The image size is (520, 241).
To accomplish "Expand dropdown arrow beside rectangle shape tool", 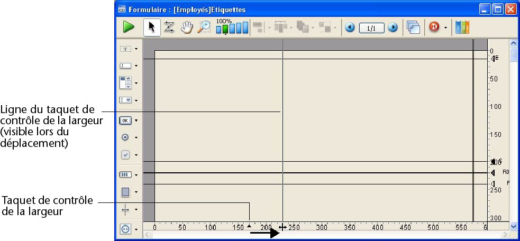I will 136,192.
